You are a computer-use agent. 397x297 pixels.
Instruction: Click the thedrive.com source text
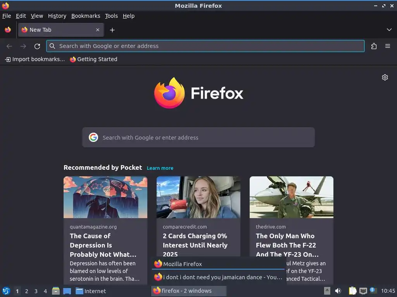tap(271, 227)
